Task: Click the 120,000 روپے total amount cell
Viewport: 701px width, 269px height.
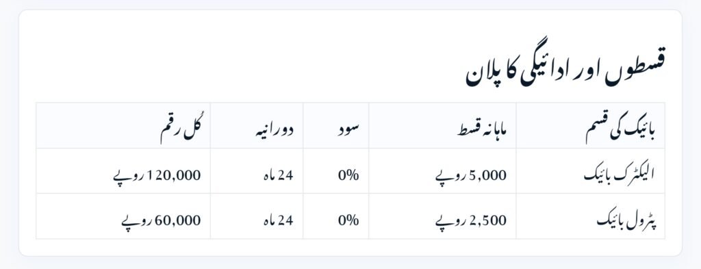Action: coord(157,176)
